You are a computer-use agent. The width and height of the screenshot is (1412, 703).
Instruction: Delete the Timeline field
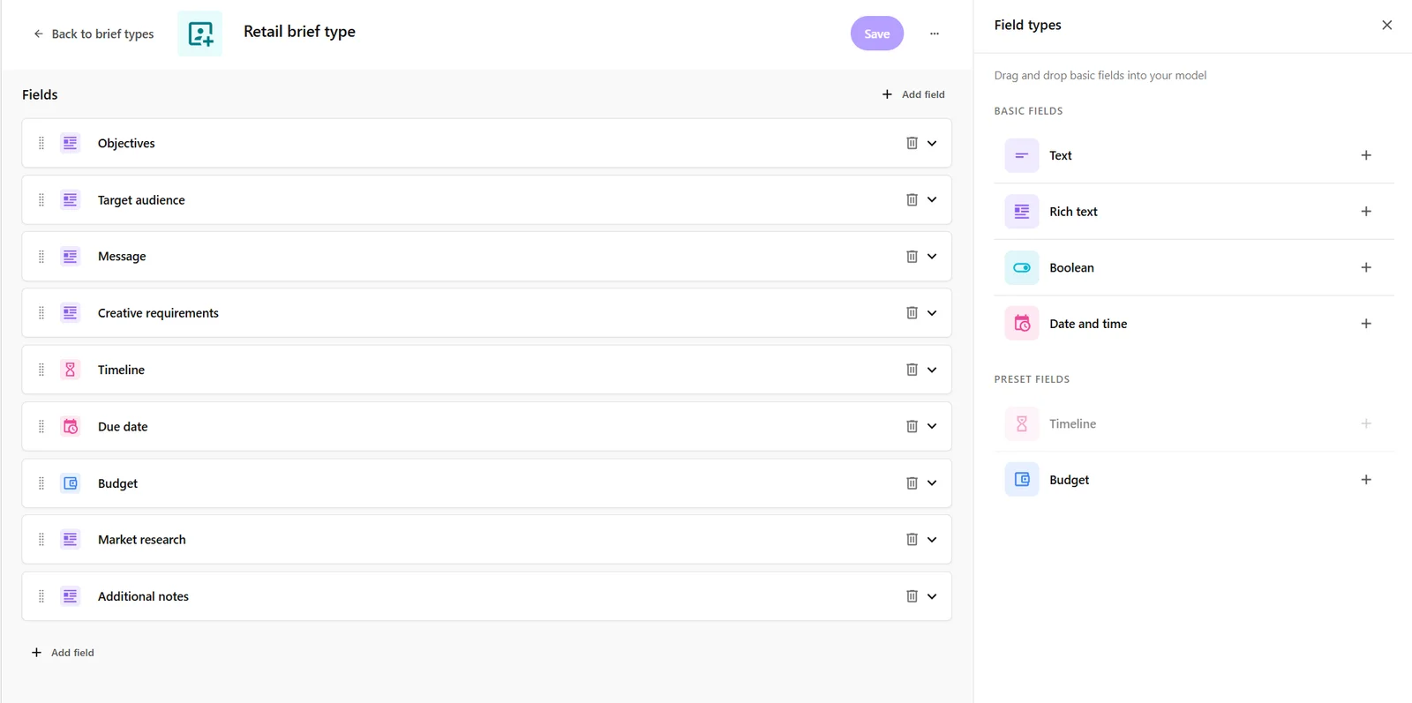(912, 370)
